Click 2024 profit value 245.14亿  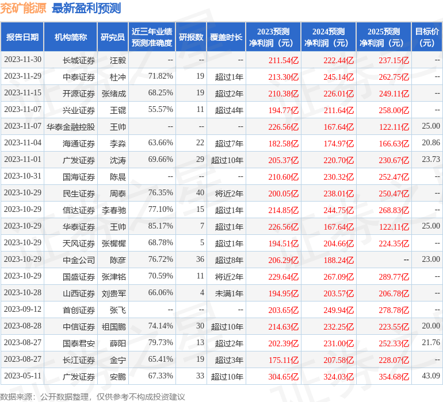click(x=339, y=77)
